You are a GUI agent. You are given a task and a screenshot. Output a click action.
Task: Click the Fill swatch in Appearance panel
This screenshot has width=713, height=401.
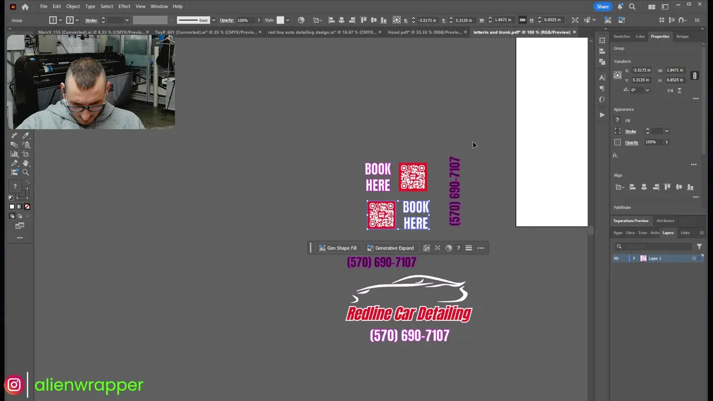[x=617, y=120]
